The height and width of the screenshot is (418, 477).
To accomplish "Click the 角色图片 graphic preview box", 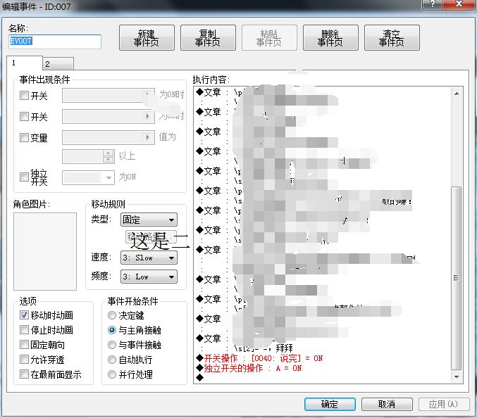I will click(x=45, y=251).
